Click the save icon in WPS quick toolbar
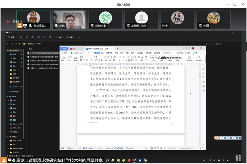 pos(72,53)
